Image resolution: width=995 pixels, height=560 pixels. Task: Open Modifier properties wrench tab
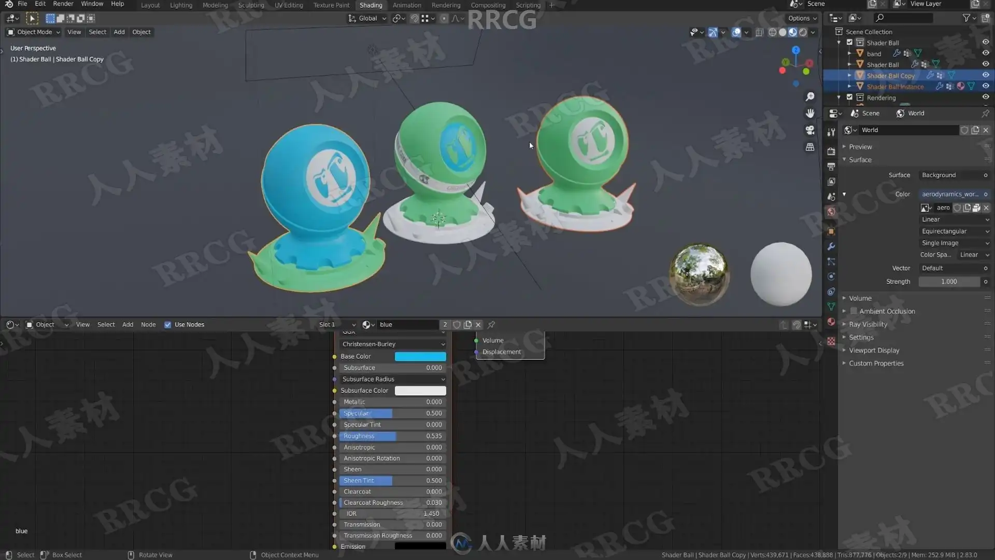click(831, 246)
